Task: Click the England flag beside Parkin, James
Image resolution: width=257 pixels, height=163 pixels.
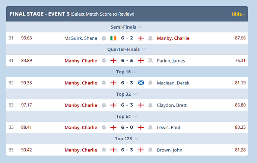Action: coord(141,61)
